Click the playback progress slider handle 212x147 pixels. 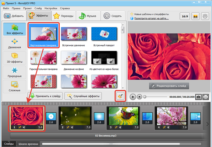(x=145, y=97)
